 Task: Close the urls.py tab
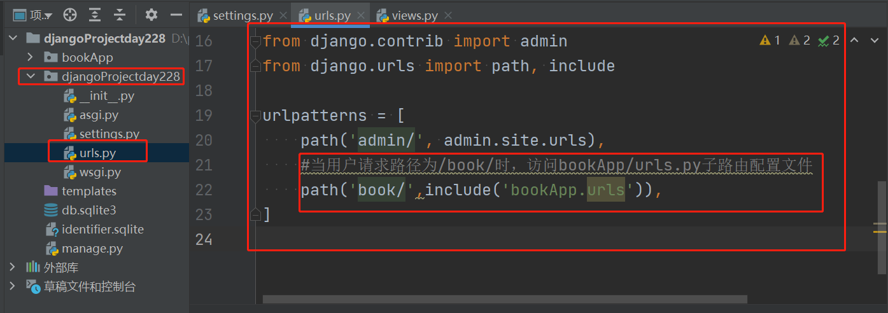click(361, 15)
